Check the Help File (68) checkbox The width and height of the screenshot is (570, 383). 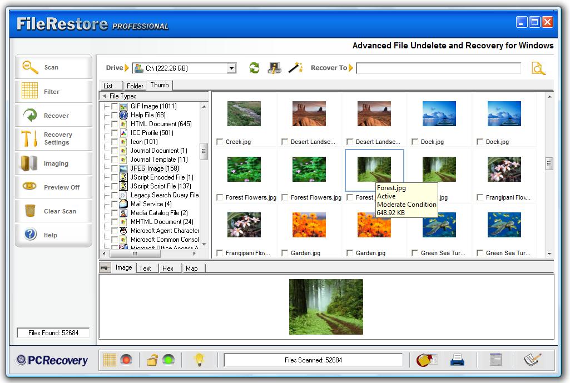pos(114,115)
